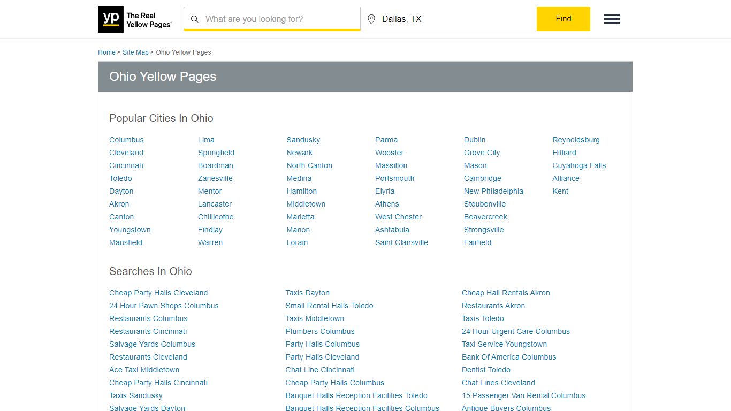Open Warren city link

click(210, 242)
